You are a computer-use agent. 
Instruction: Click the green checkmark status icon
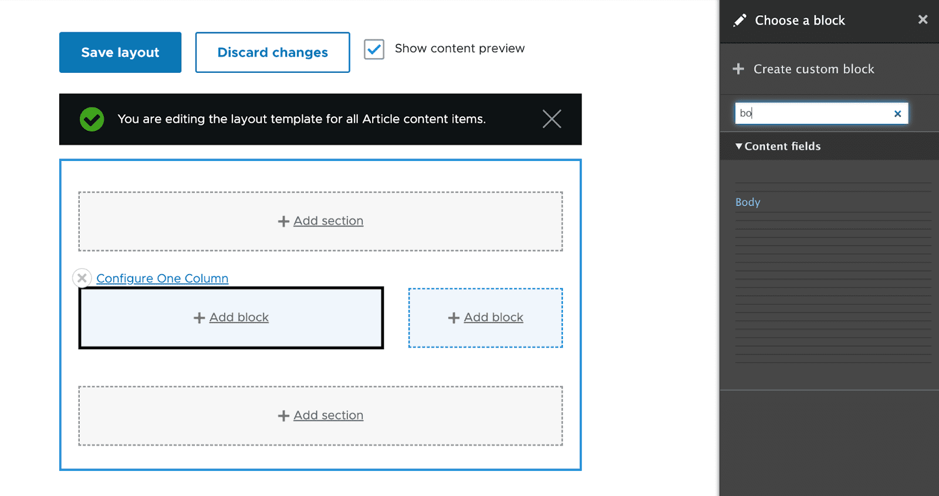(92, 119)
